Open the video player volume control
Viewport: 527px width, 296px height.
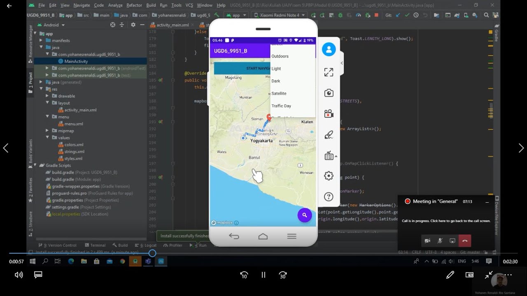(x=19, y=275)
